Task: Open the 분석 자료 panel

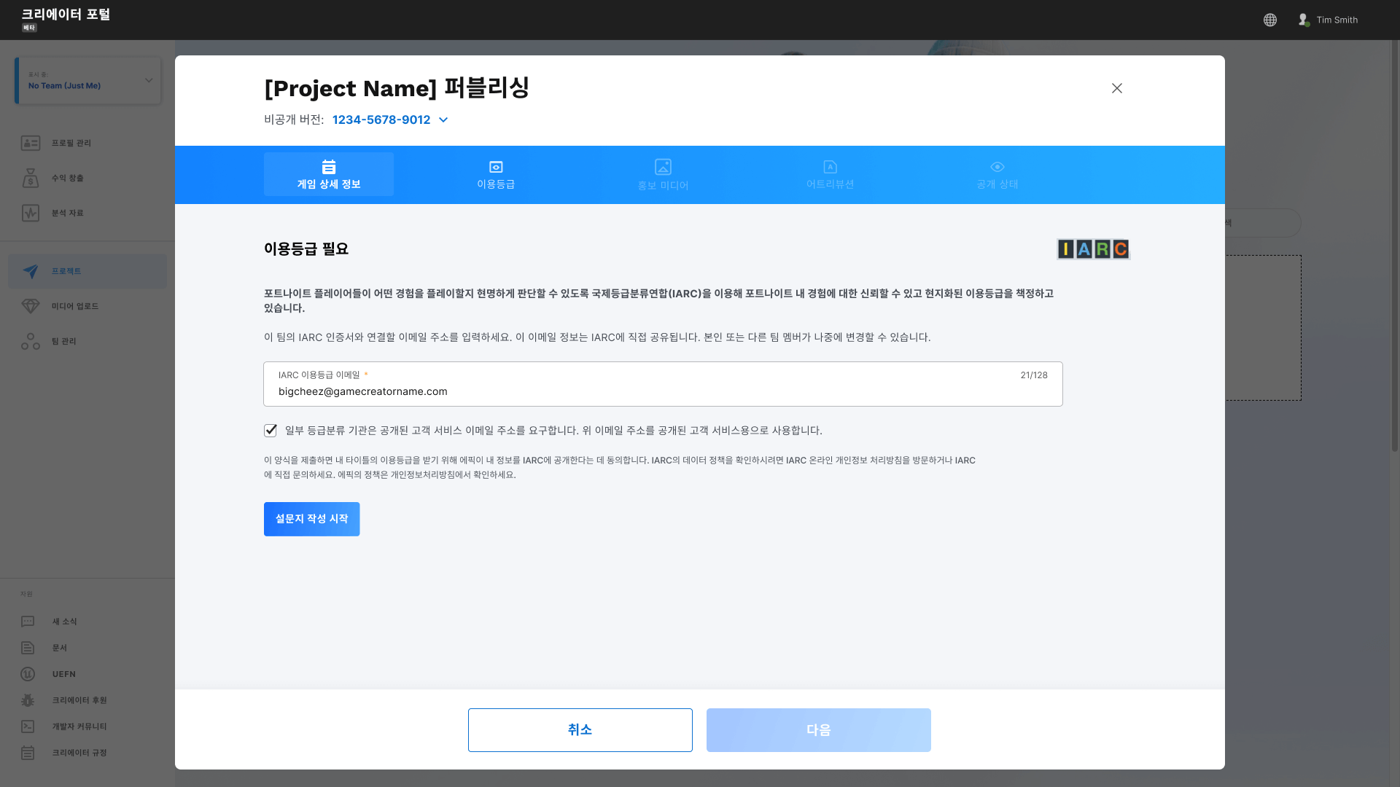Action: 30,213
